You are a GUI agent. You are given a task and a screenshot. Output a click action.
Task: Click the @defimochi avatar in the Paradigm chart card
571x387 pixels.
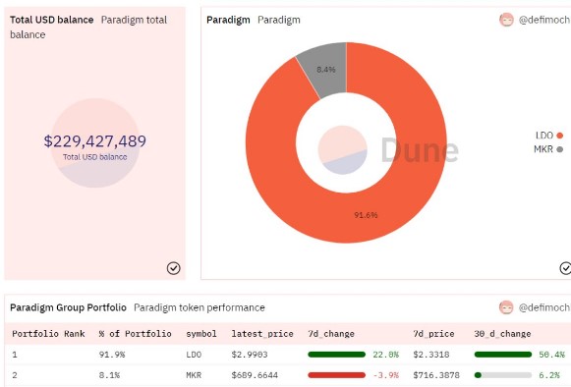coord(506,20)
